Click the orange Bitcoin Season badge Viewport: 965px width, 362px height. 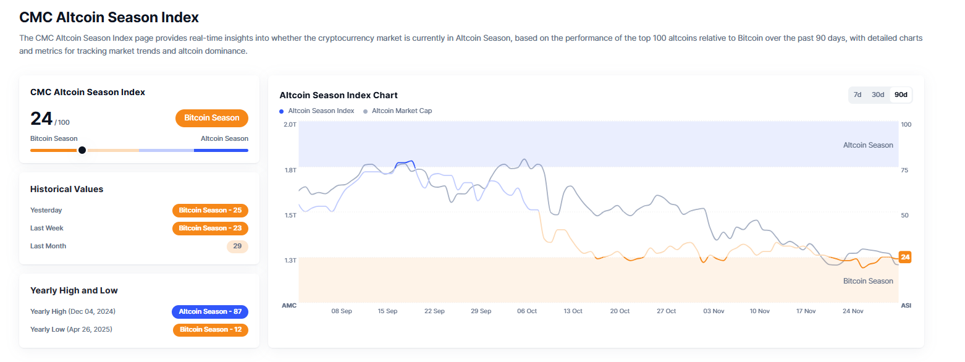[212, 118]
